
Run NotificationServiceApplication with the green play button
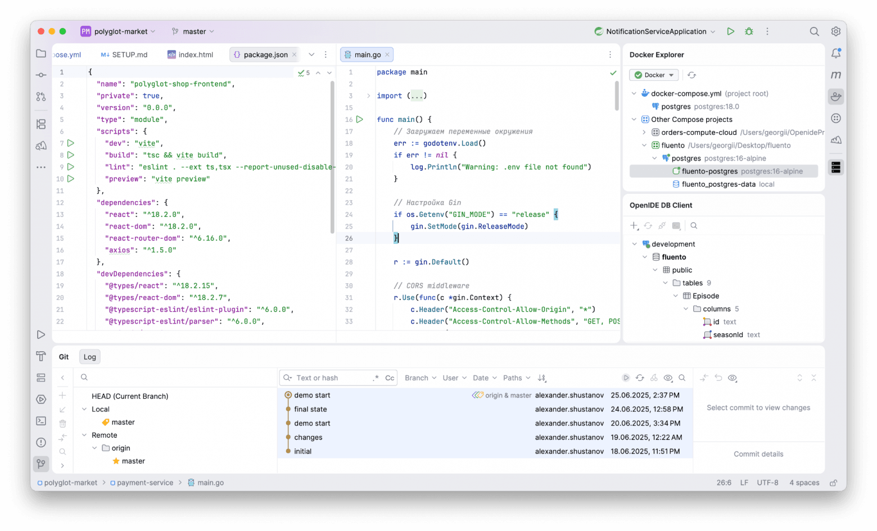tap(730, 31)
